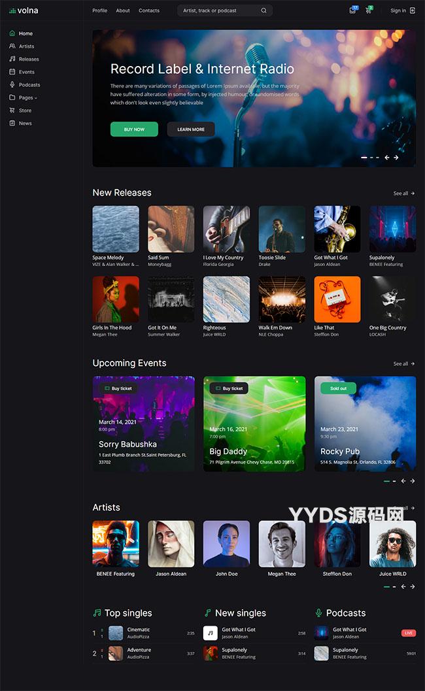Click the artist or podcast search field
425x691 pixels.
pyautogui.click(x=218, y=10)
